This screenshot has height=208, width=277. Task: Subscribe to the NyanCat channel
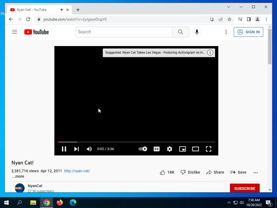tap(245, 188)
